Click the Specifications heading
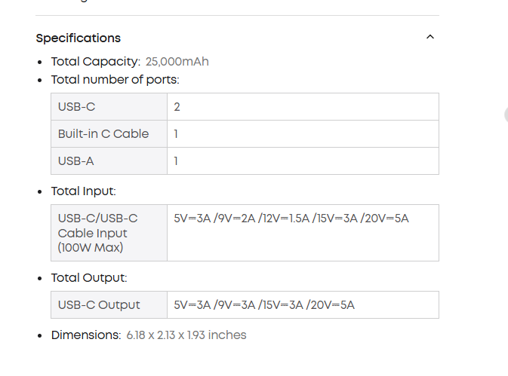The image size is (508, 376). point(78,38)
